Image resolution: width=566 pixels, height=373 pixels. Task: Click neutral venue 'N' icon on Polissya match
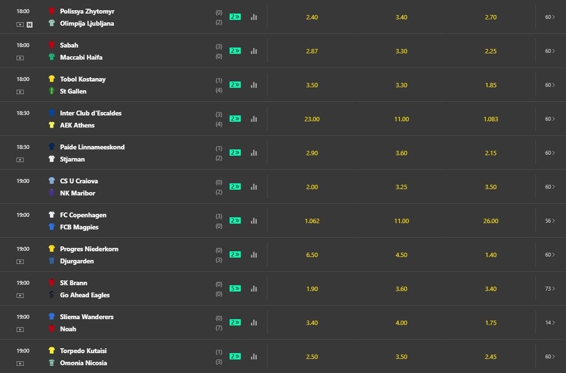(x=29, y=24)
